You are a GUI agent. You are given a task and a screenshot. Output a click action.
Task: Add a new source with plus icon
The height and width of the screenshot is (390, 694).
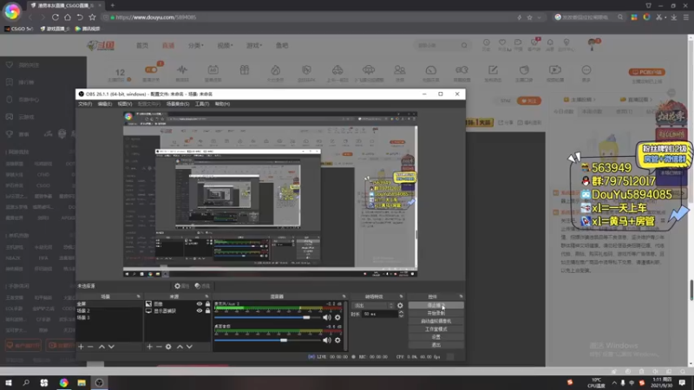coord(149,347)
